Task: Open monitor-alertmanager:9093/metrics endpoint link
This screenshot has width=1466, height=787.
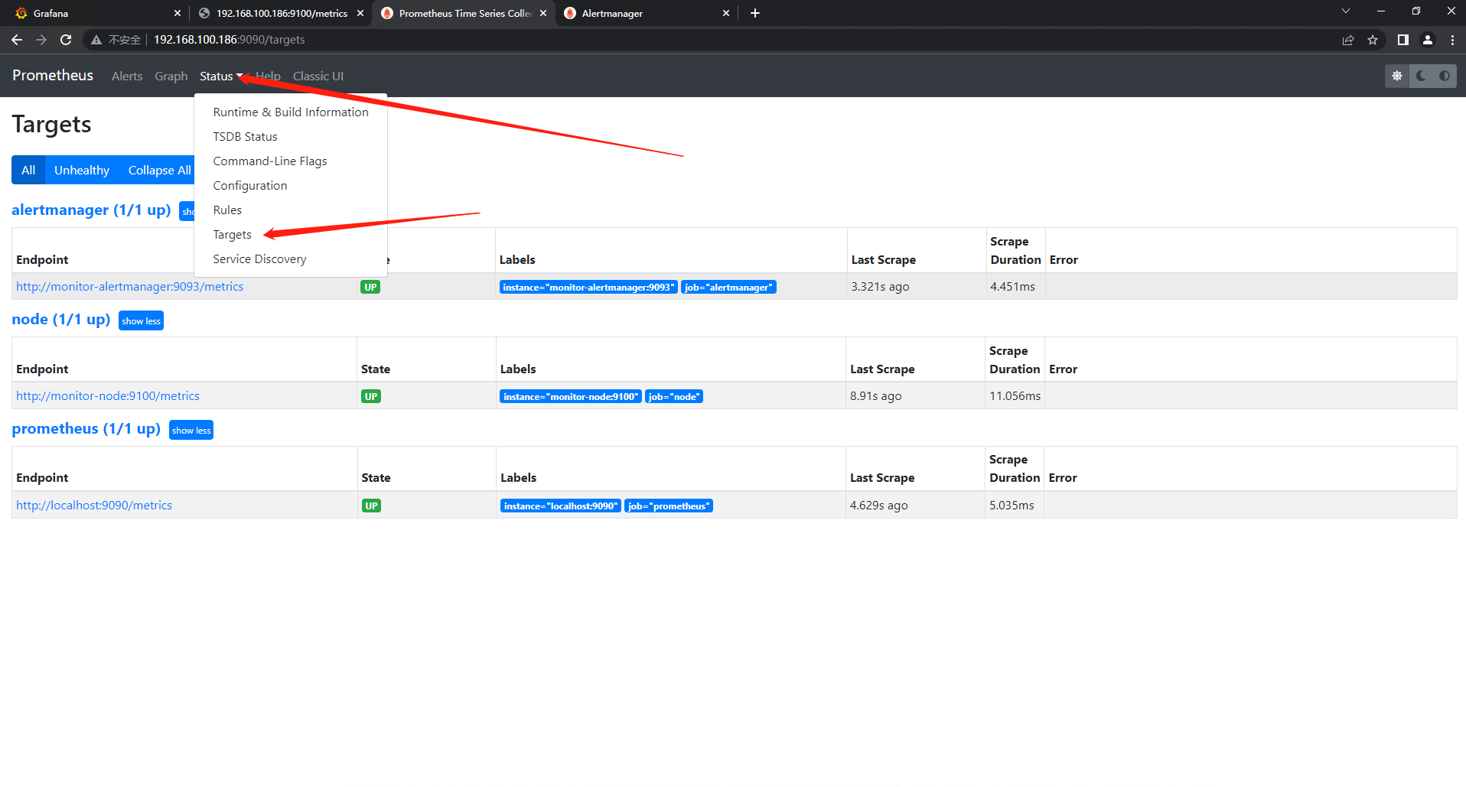Action: 130,286
